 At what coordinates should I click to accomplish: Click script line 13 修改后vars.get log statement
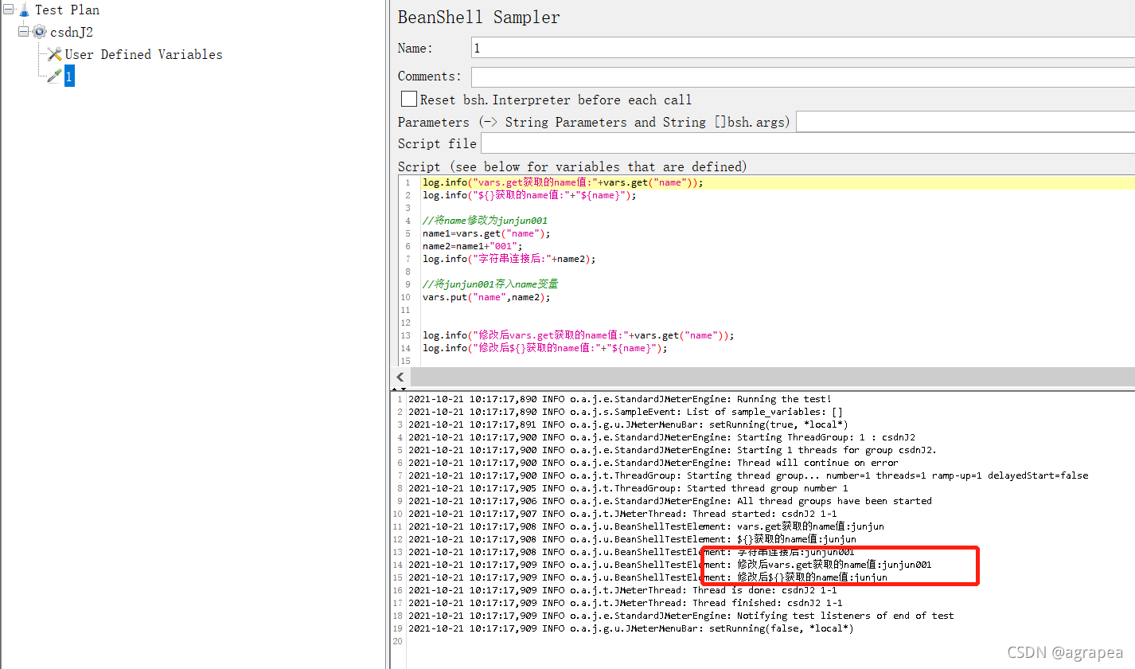click(x=579, y=335)
